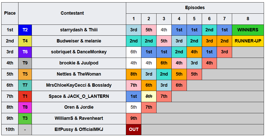266x139 pixels.
Task: Select the magenta T8 team badge
Action: [25, 107]
